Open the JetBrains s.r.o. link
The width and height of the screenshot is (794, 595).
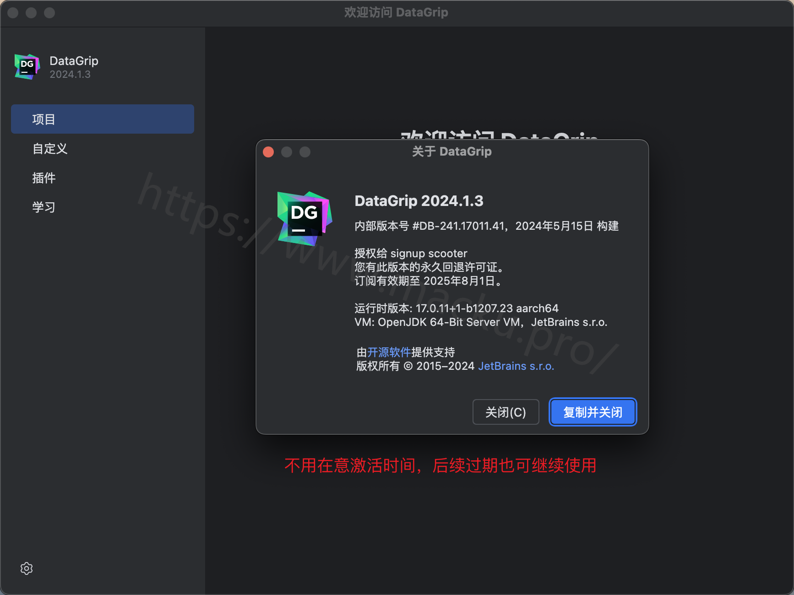[x=516, y=366]
